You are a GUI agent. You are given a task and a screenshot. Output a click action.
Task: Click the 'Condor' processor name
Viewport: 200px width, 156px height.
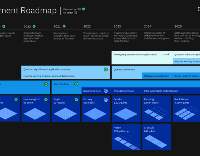coord(118,99)
